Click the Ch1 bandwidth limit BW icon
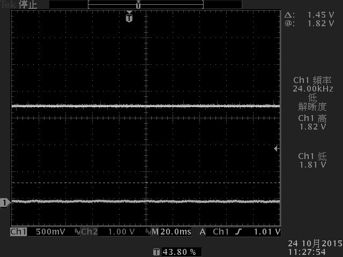Image resolution: width=343 pixels, height=257 pixels. (77, 232)
